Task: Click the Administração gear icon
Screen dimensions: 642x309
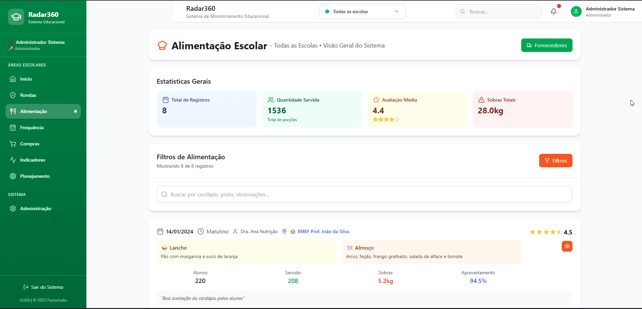Action: point(12,208)
